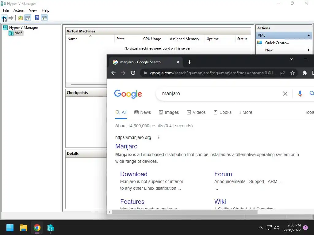Screen dimensions: 314x235
Task: Open Chrome's Extensions puzzle icon
Action: click(x=305, y=73)
